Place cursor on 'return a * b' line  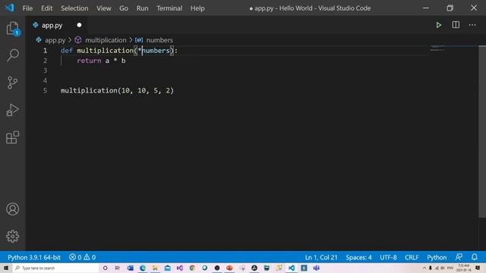101,61
